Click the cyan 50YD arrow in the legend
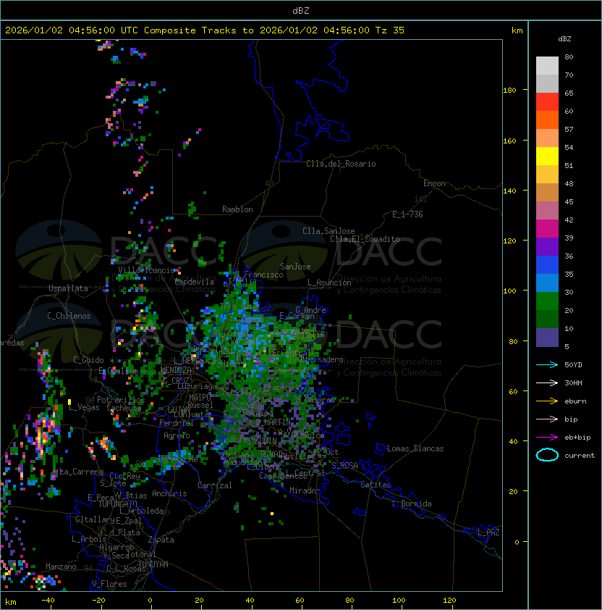Image resolution: width=602 pixels, height=610 pixels. point(547,364)
